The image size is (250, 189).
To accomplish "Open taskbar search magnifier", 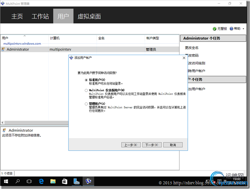I will tap(17, 181).
